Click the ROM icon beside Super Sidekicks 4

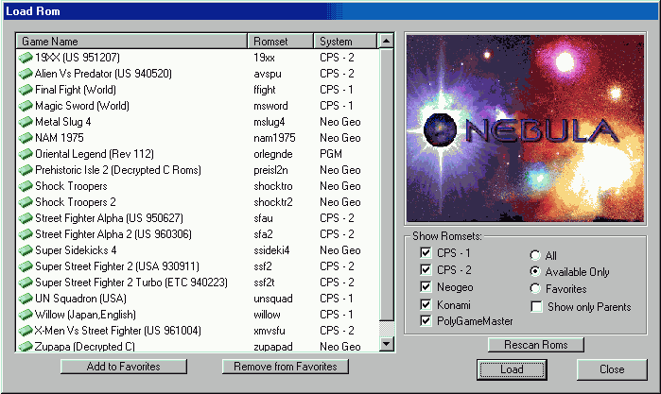click(x=26, y=250)
